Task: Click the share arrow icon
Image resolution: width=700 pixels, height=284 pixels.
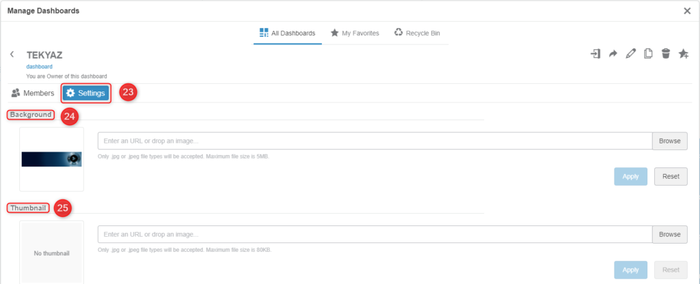Action: click(x=613, y=54)
